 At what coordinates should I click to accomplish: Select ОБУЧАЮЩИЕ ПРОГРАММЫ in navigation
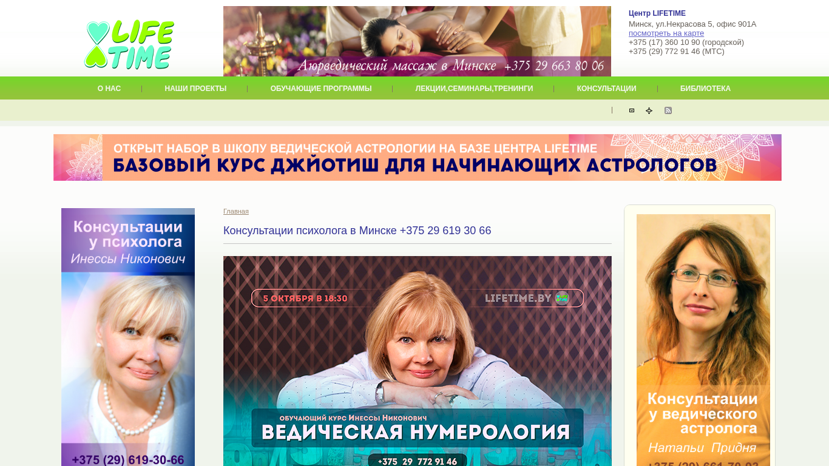tap(321, 89)
